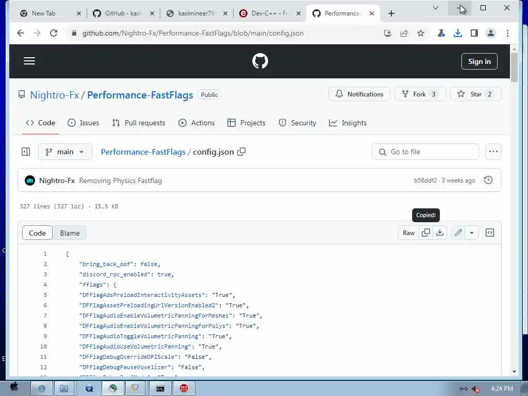
Task: Select the Code view toggle
Action: [37, 233]
